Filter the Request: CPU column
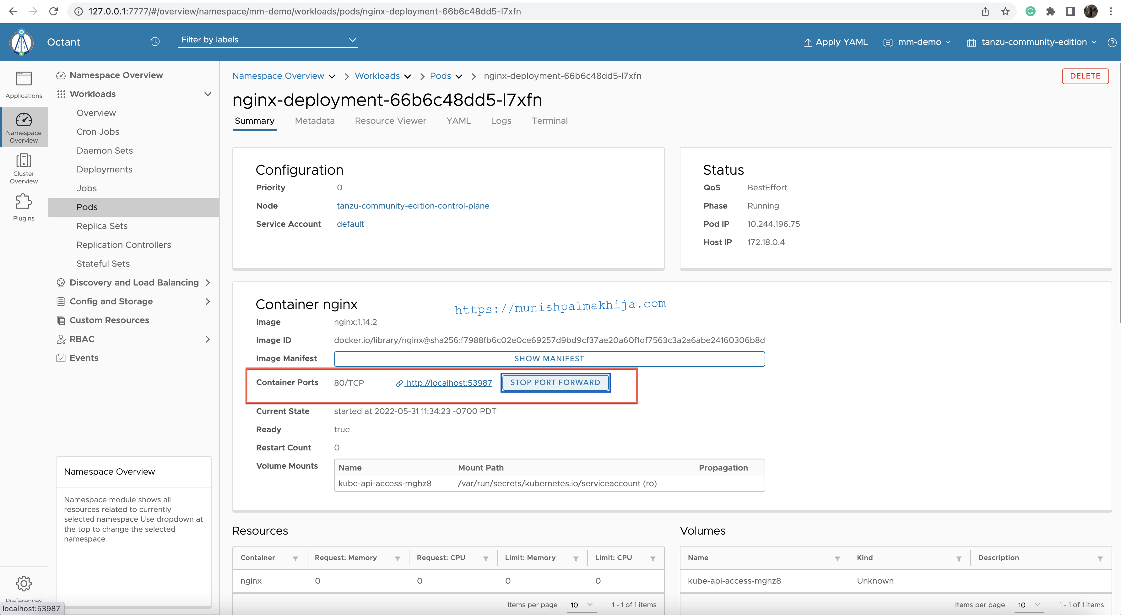The width and height of the screenshot is (1121, 615). (486, 558)
